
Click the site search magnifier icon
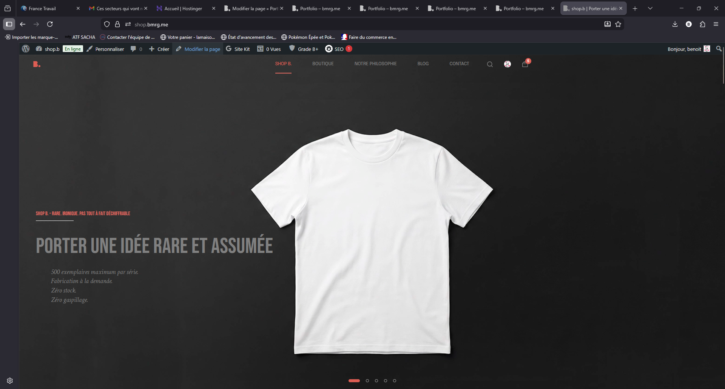[490, 64]
